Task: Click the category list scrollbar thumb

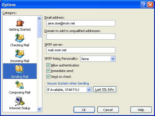Action: pyautogui.click(x=39, y=29)
